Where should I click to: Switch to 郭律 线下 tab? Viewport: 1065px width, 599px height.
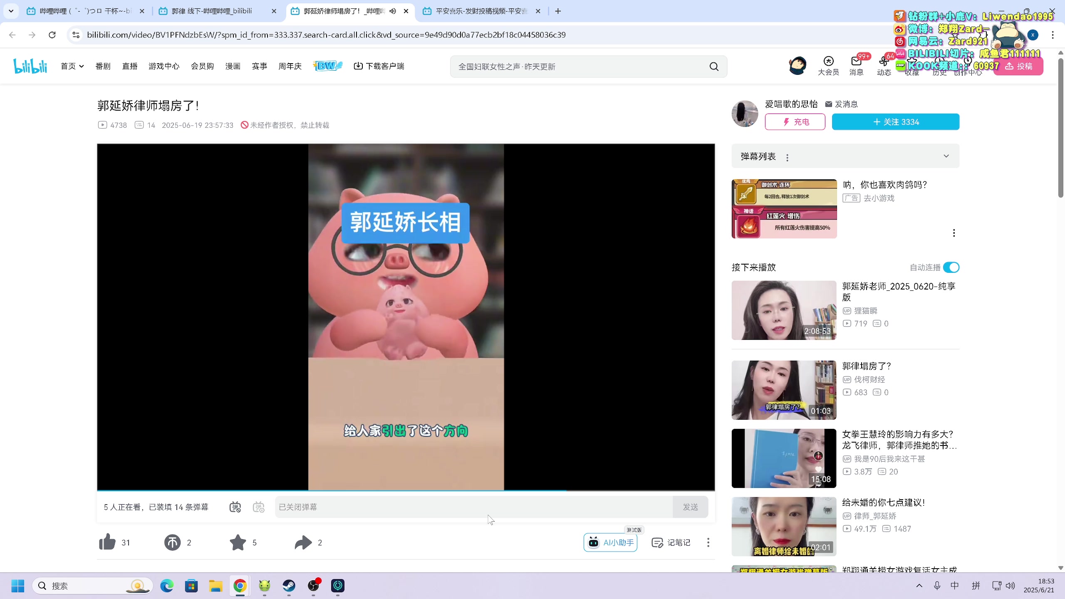218,11
